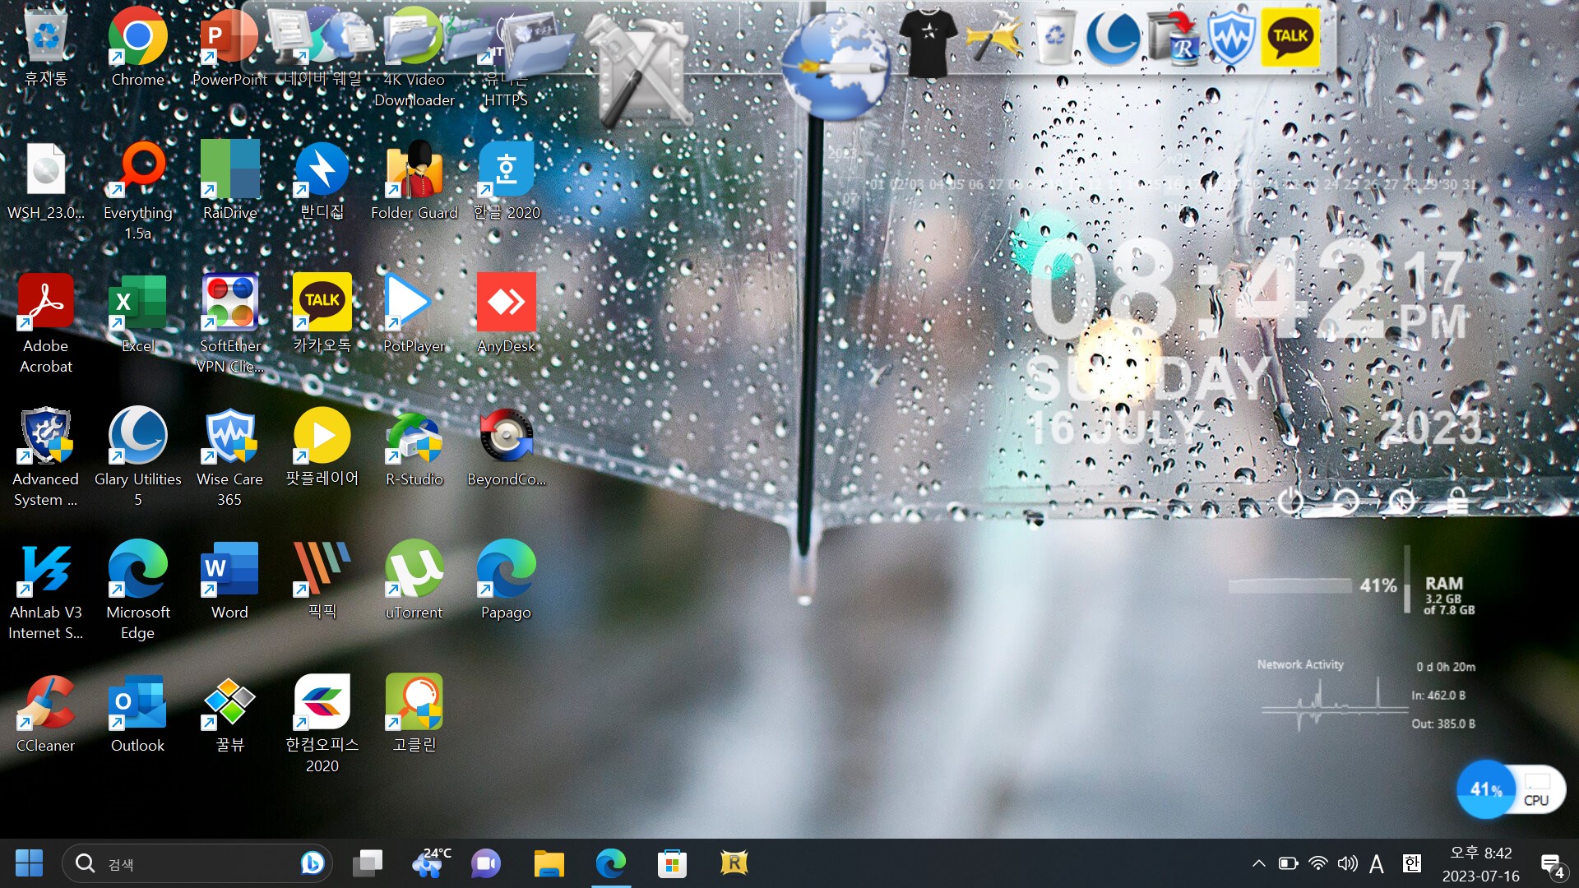The width and height of the screenshot is (1579, 888).
Task: Open AhnLab V3 Internet Security
Action: [46, 590]
